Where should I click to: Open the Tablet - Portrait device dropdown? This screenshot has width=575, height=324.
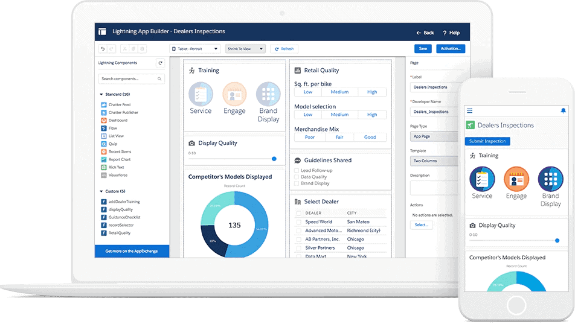(195, 49)
